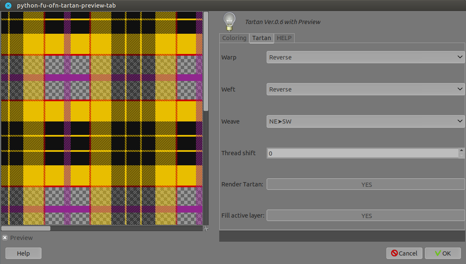Select the Tartan tab
The height and width of the screenshot is (264, 466).
click(262, 38)
